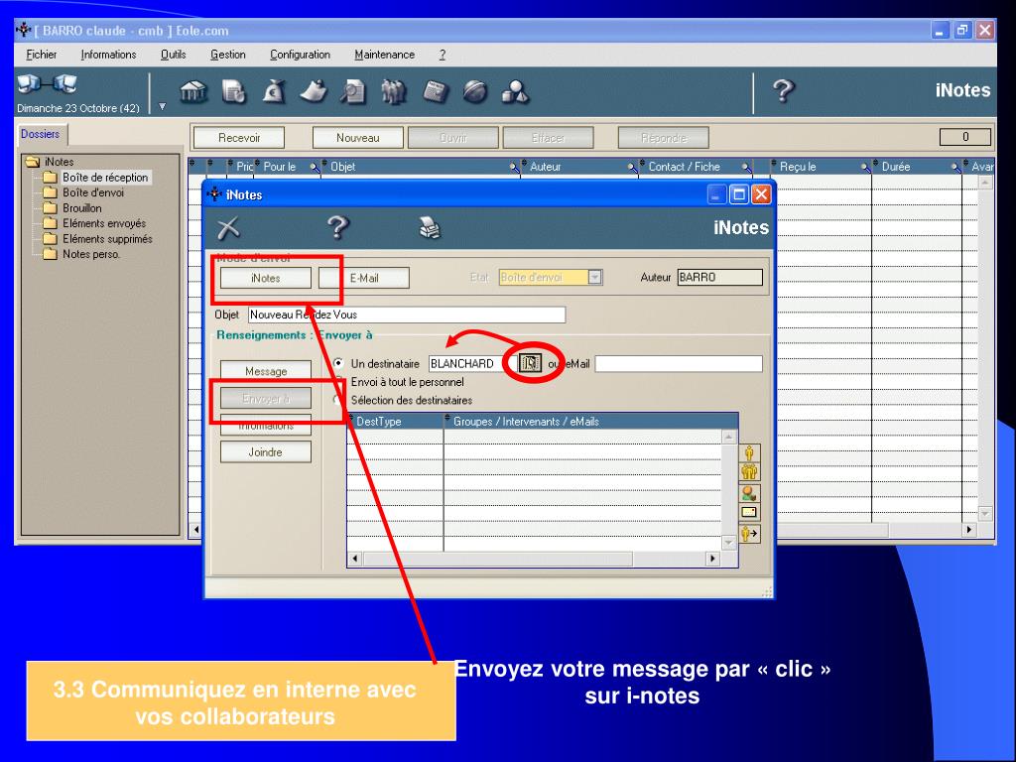Click recipient list horizontal scrollbar right arrow
This screenshot has height=762, width=1016.
[x=712, y=558]
